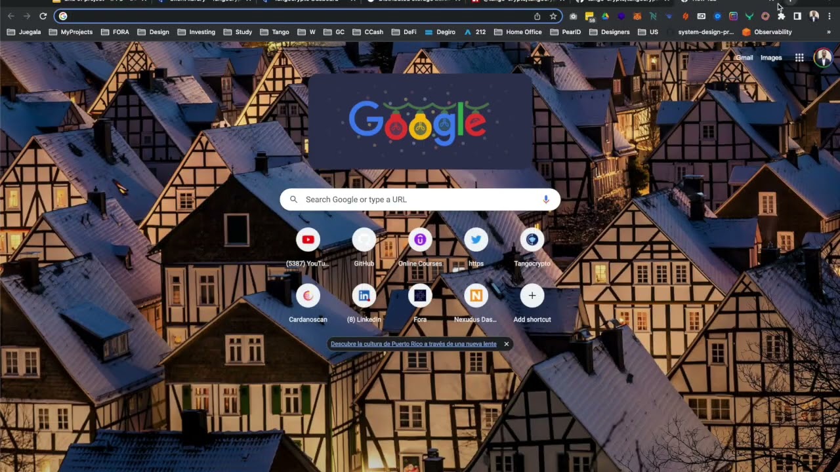The height and width of the screenshot is (472, 840).
Task: Click the share icon in the address bar
Action: [x=537, y=16]
